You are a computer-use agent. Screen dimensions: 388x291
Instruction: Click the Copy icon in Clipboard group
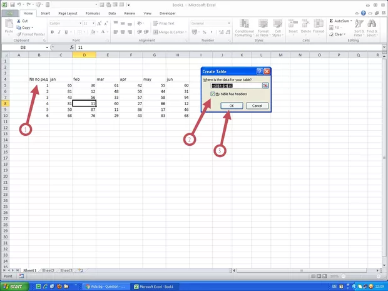click(x=19, y=28)
